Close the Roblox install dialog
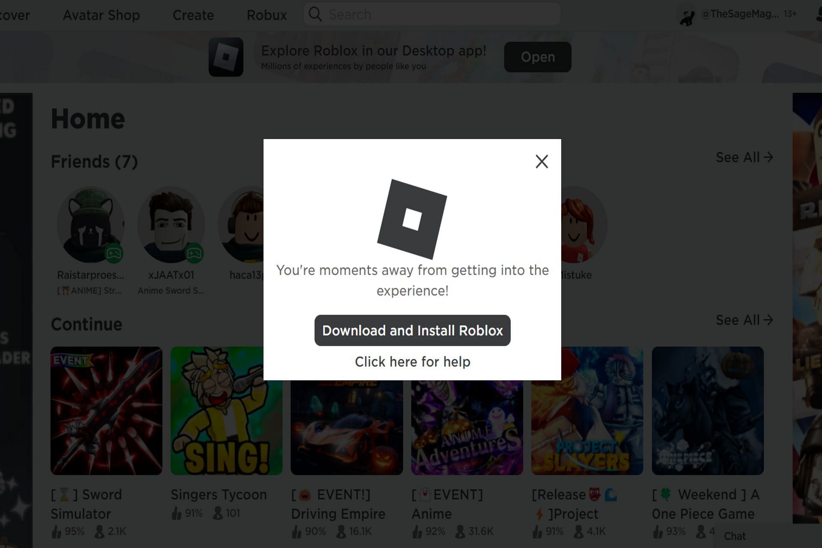822x548 pixels. [x=542, y=161]
